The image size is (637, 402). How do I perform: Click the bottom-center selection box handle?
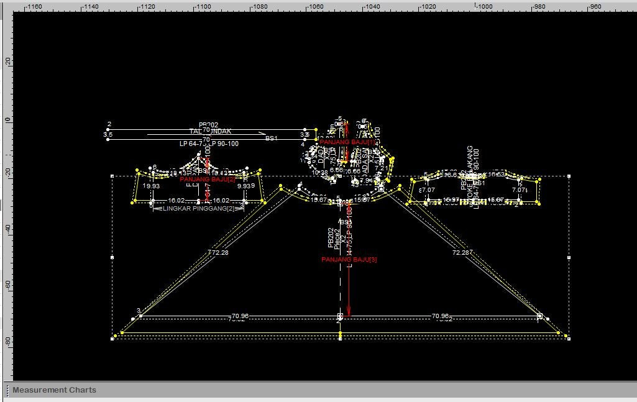click(340, 339)
